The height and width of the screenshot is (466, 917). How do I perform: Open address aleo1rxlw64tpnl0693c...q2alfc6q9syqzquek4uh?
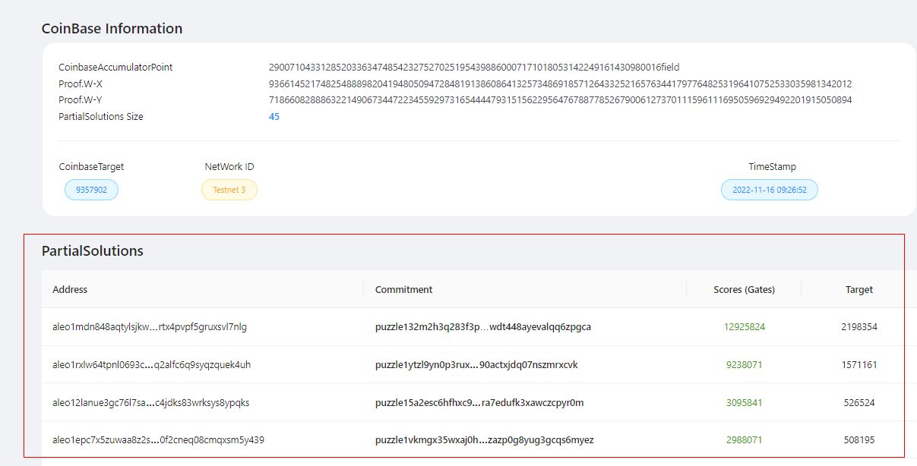click(x=151, y=365)
